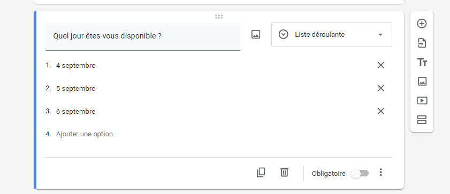
Task: Grab the question drag handle dots
Action: pos(219,17)
